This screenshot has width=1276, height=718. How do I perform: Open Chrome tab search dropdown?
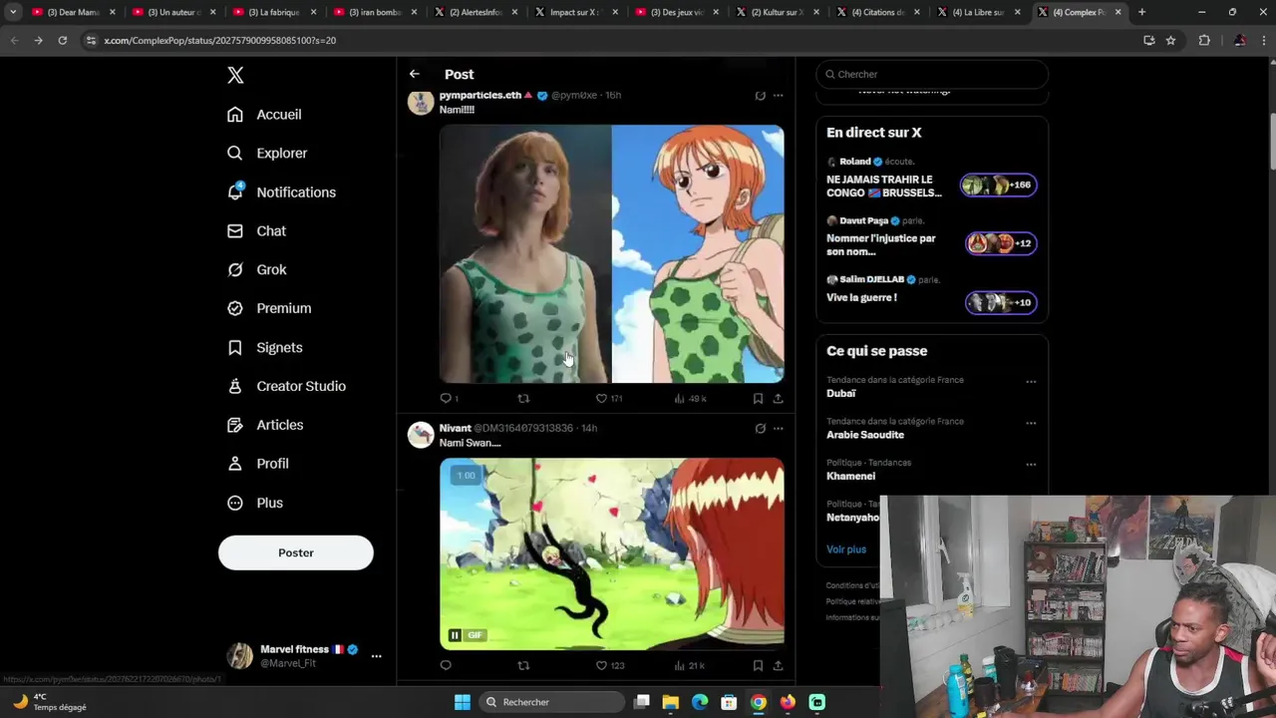coord(13,12)
